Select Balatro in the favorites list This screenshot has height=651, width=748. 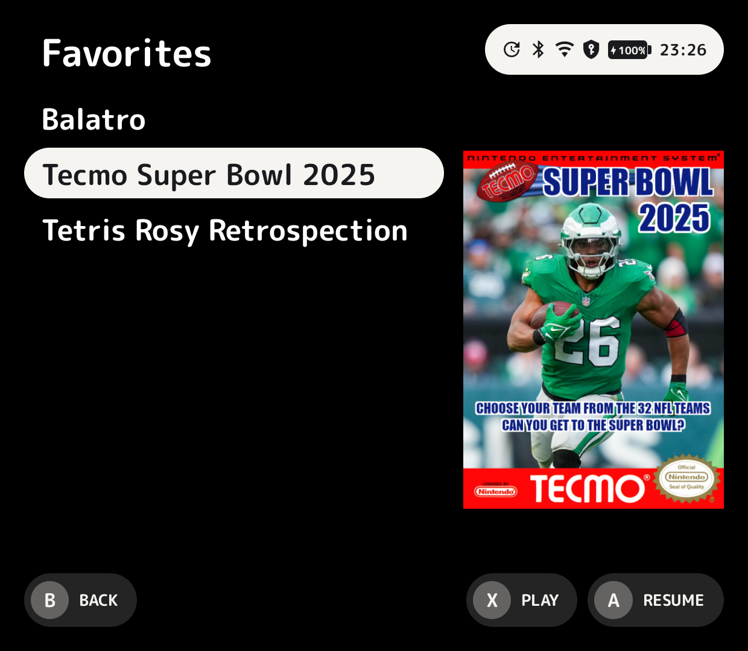(x=94, y=119)
